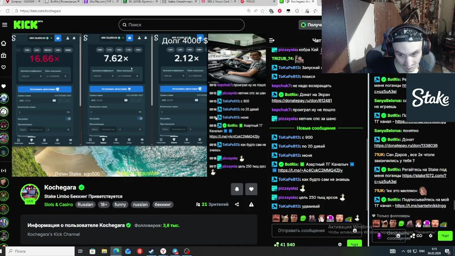
Task: Click the Kick search field
Action: tap(181, 25)
